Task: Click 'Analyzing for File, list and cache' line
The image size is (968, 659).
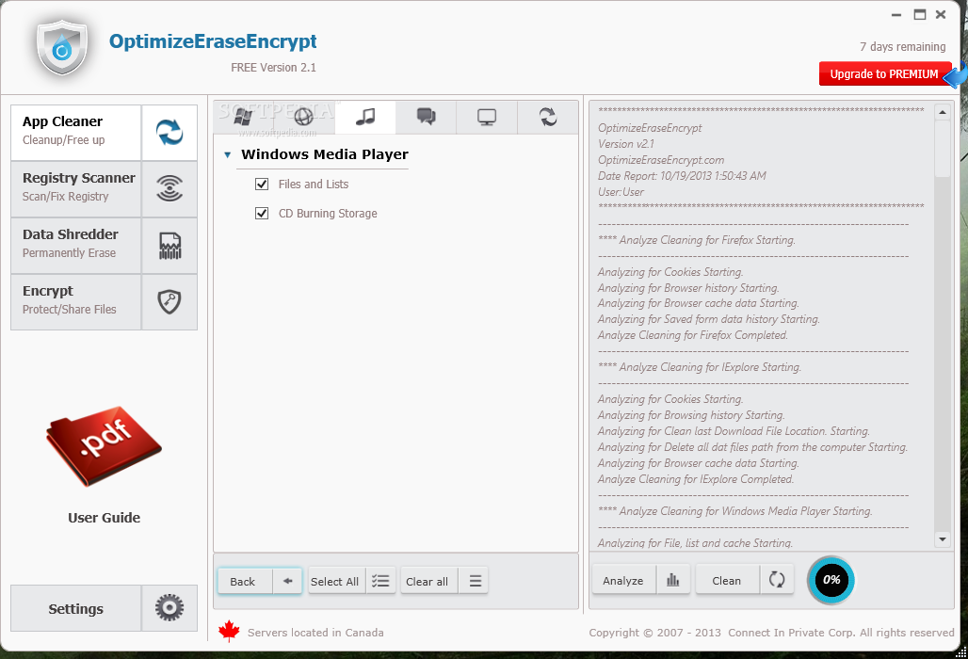Action: 695,543
